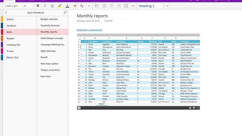Select the First Name column header cell
This screenshot has height=136, width=242.
click(95, 41)
